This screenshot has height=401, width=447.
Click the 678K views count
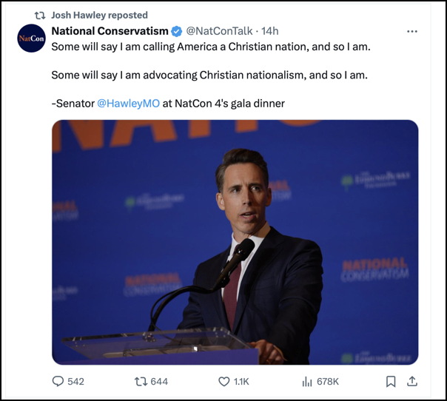[328, 381]
